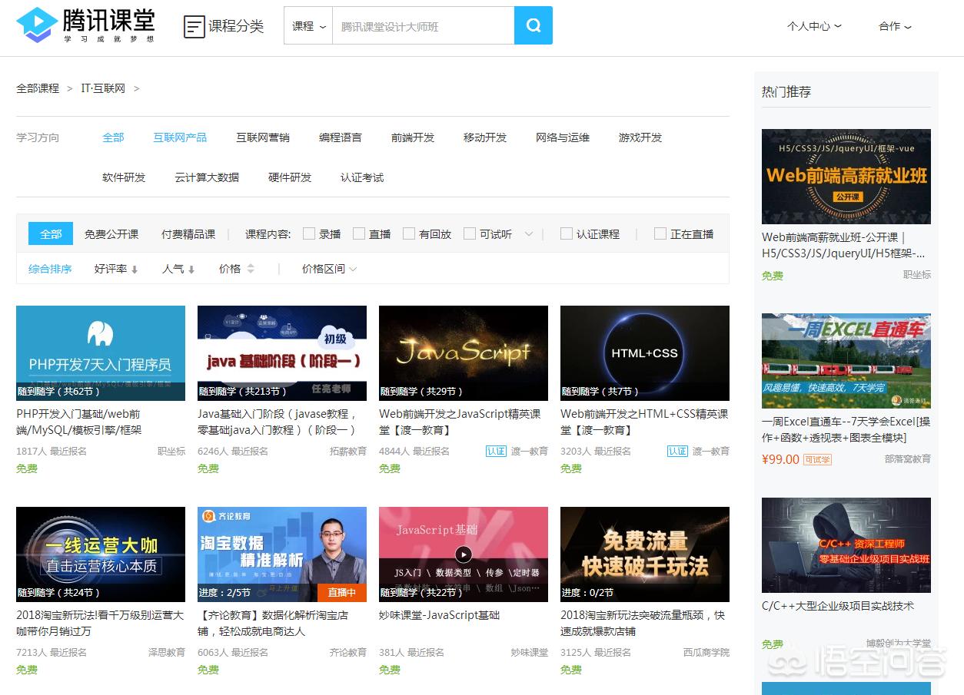Open 淘宝数据精准解析 course thumbnail

282,554
